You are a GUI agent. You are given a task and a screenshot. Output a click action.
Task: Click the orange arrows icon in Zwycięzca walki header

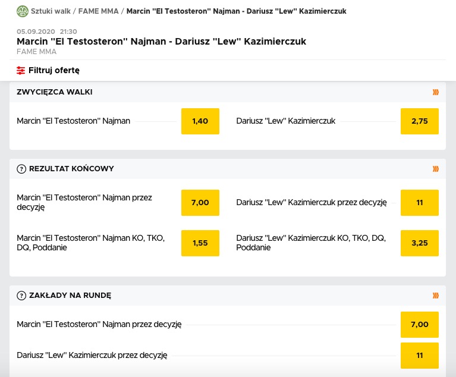435,92
